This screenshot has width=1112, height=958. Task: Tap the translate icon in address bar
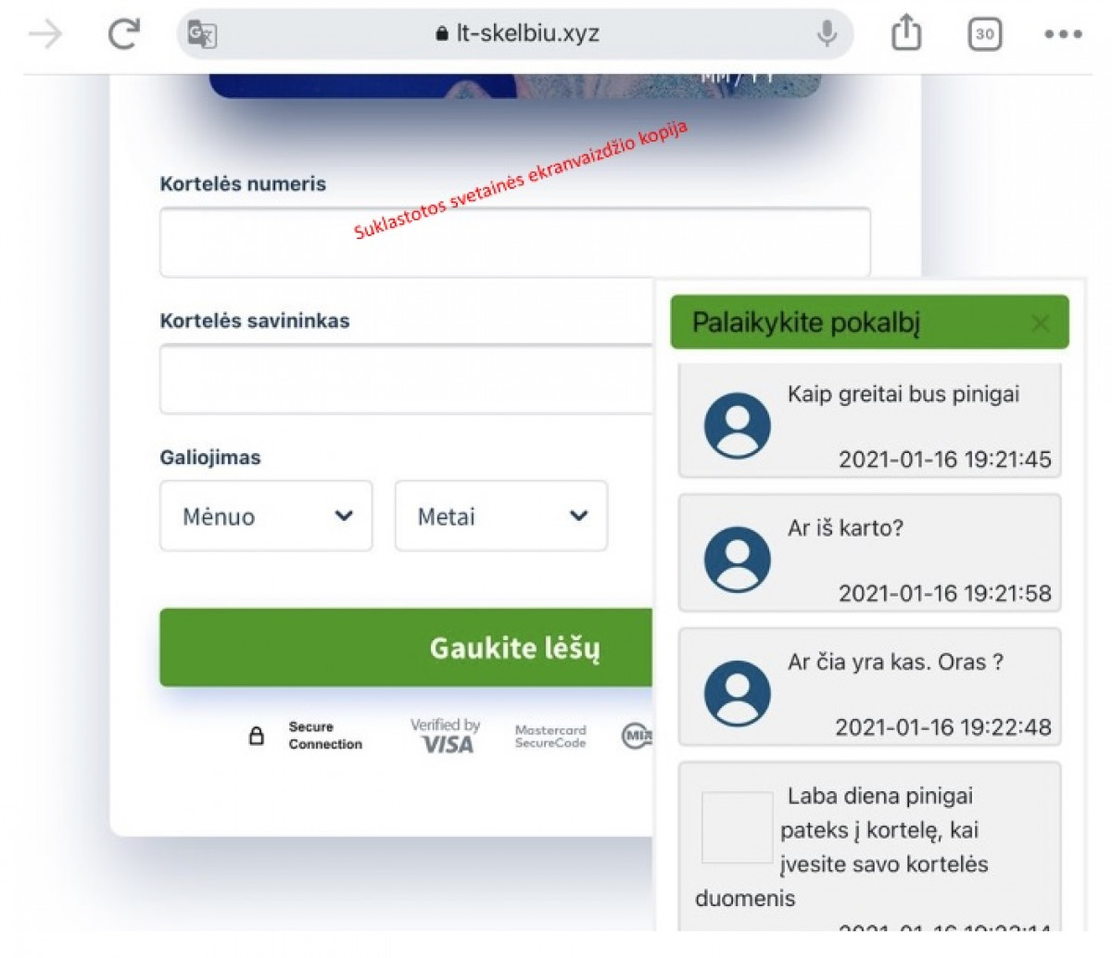pos(201,35)
